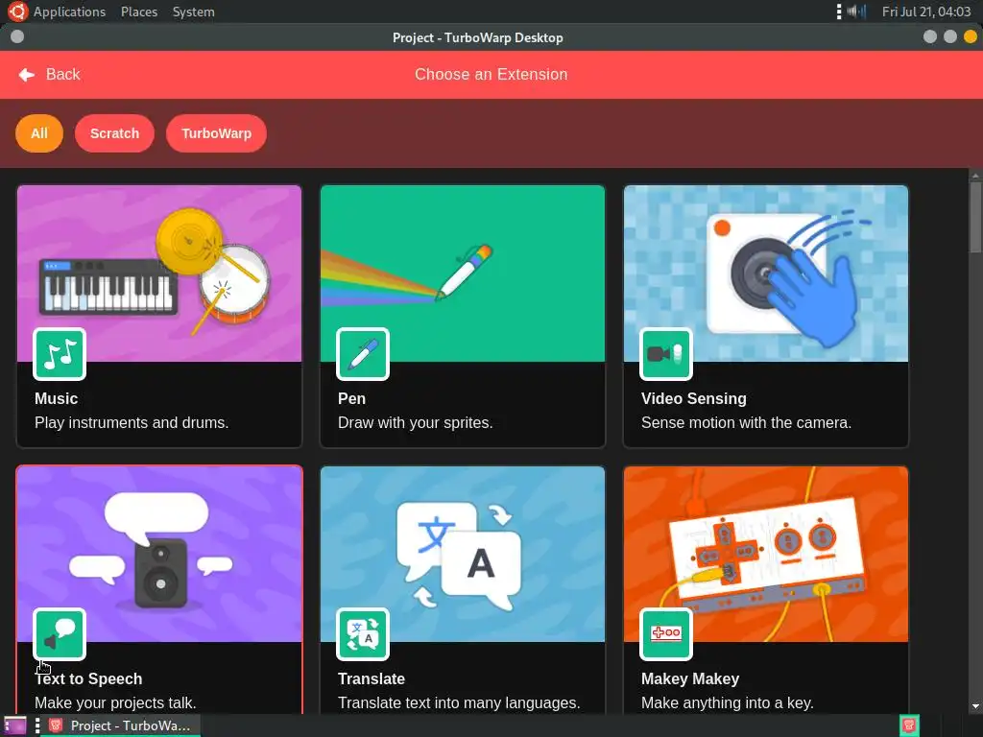Click the extension list scrollbar thumb
The image size is (983, 737).
[975, 217]
